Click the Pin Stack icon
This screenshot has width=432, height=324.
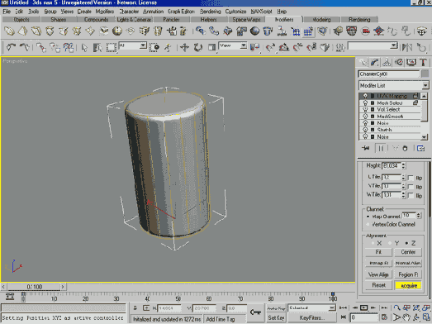pyautogui.click(x=366, y=148)
